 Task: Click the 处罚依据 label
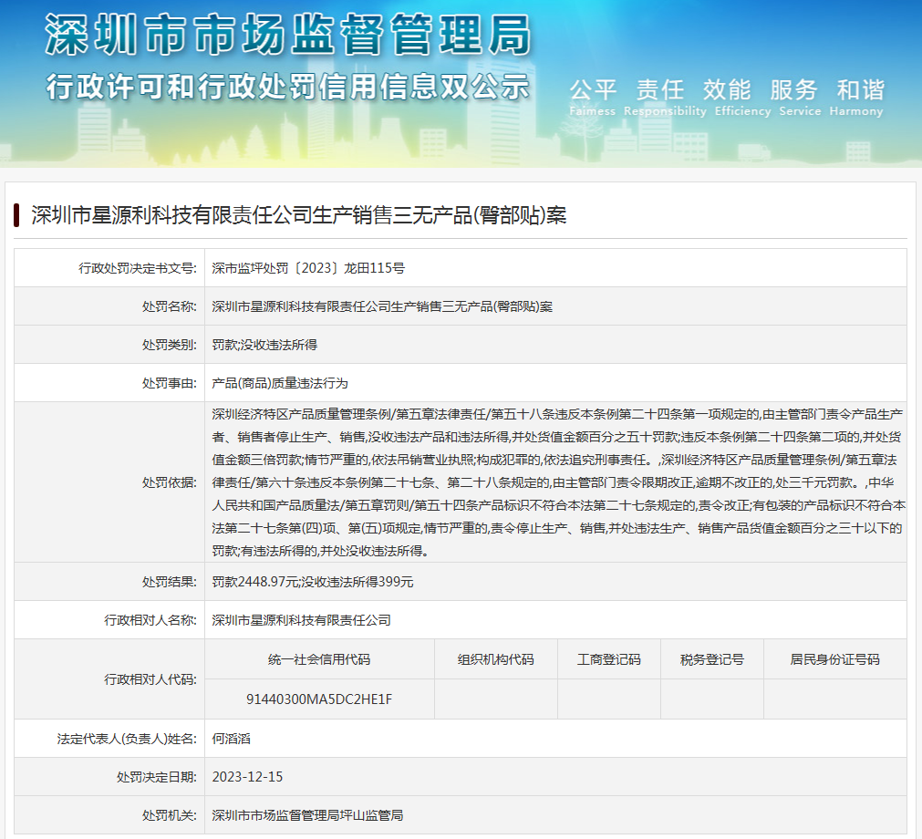point(170,482)
